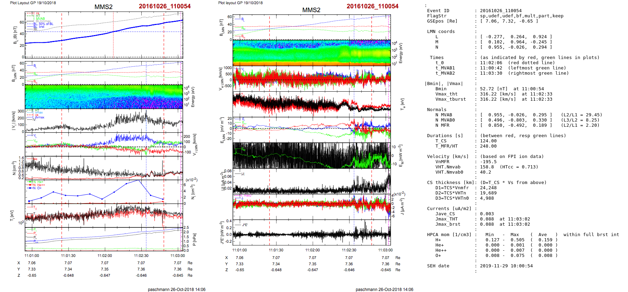The width and height of the screenshot is (628, 292).
Task: Click the MMS2 title above left plot
Action: 103,7
